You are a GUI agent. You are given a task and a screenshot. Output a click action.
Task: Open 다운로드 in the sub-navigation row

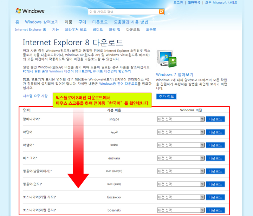click(x=133, y=30)
